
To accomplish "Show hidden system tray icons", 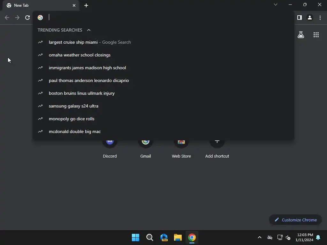I will pos(260,237).
